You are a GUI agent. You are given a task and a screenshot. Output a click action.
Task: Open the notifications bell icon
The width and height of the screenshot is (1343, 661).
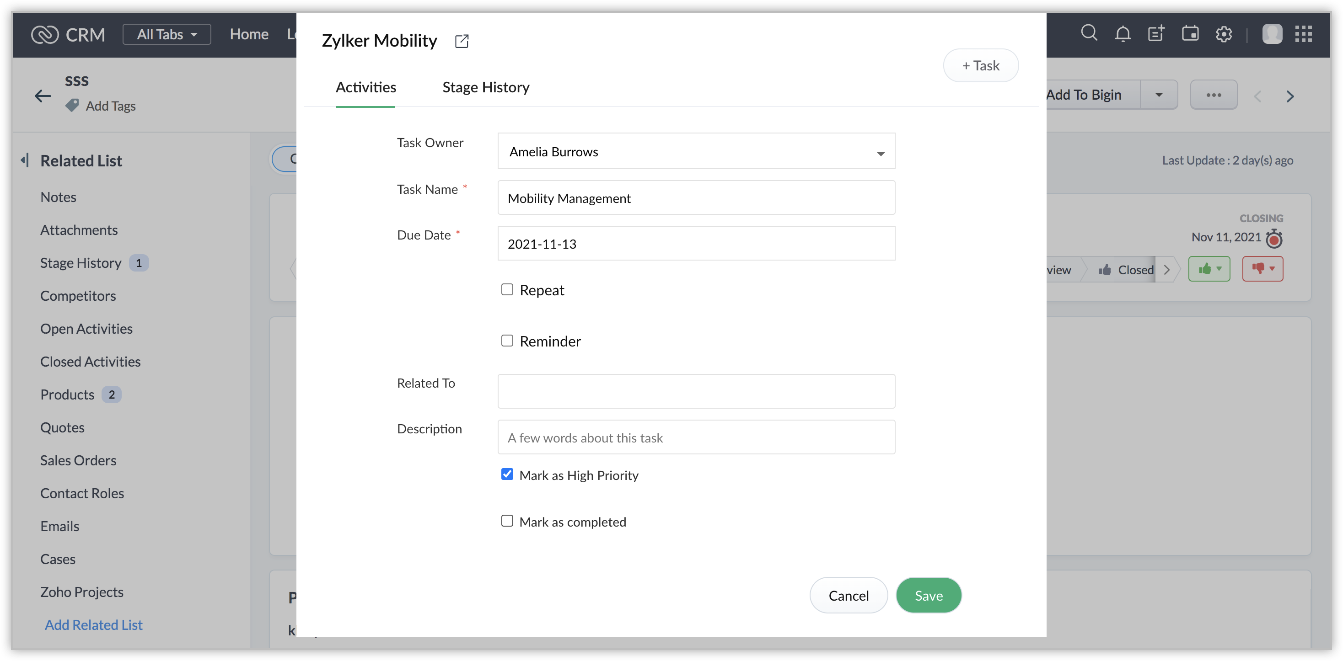tap(1123, 34)
